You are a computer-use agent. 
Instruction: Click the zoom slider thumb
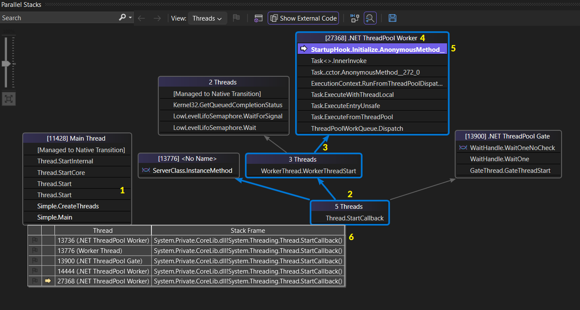tap(6, 63)
